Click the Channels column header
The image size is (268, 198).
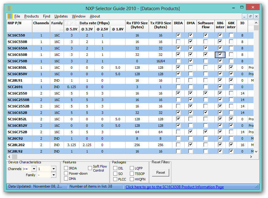[41, 26]
